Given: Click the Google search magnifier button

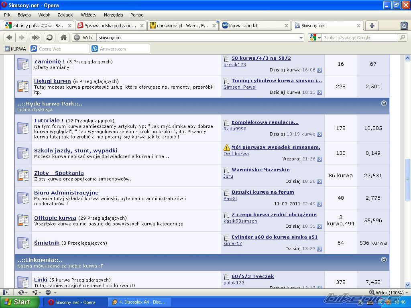Looking at the screenshot, I should 402,37.
